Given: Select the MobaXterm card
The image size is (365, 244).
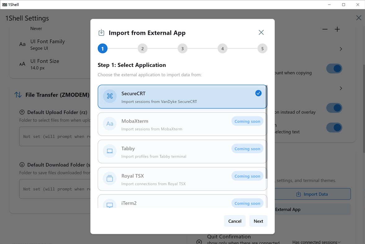Looking at the screenshot, I should 182,124.
